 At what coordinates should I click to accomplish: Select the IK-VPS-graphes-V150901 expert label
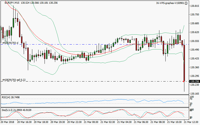170,3
